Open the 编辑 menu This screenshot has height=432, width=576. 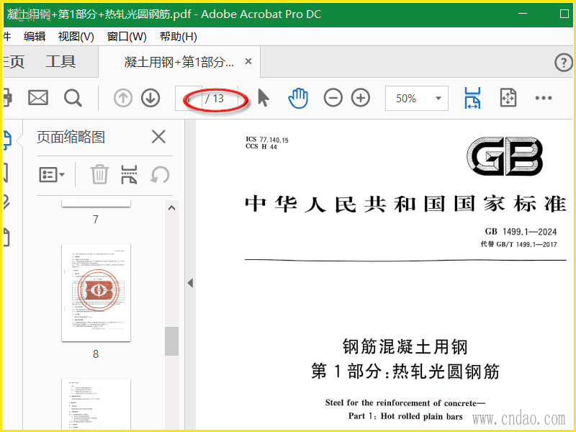[x=35, y=37]
